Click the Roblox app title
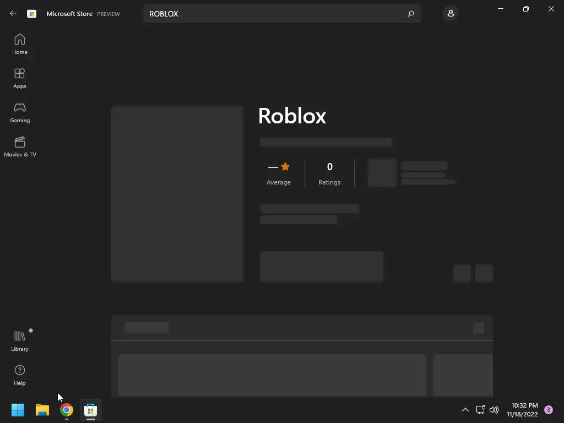564x423 pixels. (x=292, y=116)
